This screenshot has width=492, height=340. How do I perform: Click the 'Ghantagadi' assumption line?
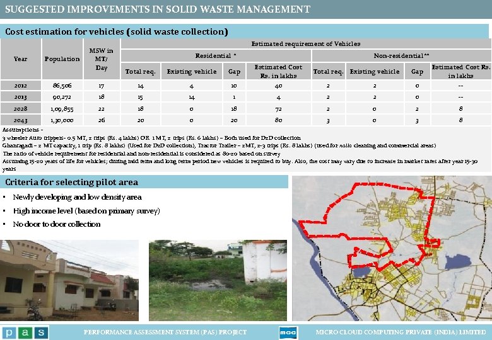point(219,145)
